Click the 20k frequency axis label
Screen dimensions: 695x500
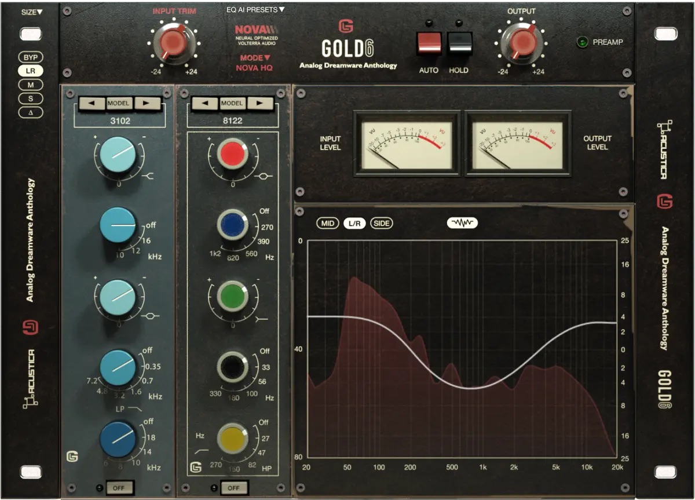coord(617,467)
